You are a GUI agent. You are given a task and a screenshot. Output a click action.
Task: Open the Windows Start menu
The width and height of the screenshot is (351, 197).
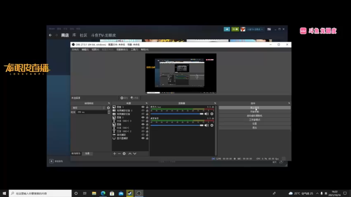[x=4, y=193]
